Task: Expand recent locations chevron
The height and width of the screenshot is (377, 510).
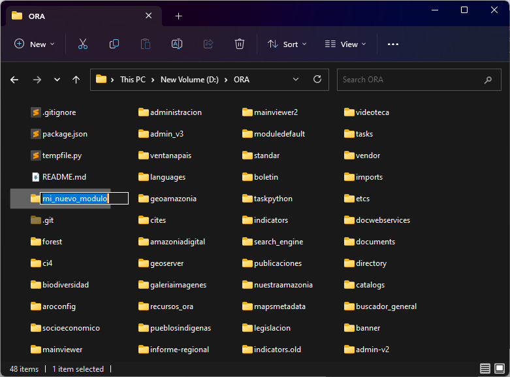Action: (x=57, y=80)
